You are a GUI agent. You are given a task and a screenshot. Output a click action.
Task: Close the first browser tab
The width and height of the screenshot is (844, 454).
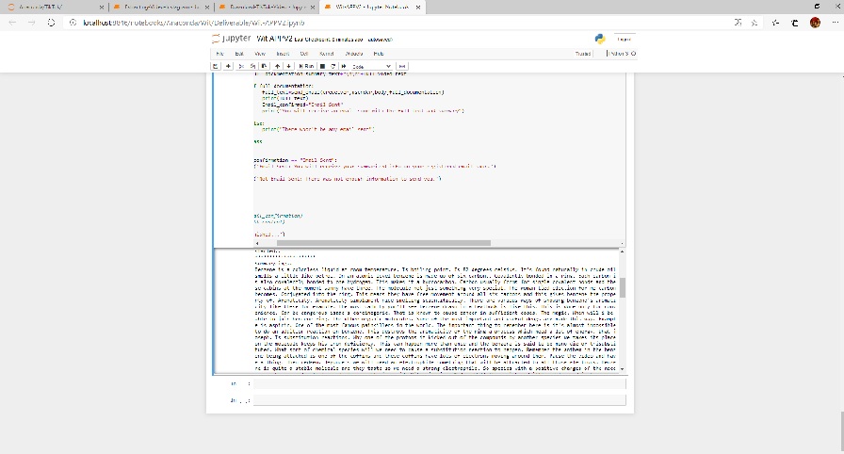pyautogui.click(x=101, y=8)
